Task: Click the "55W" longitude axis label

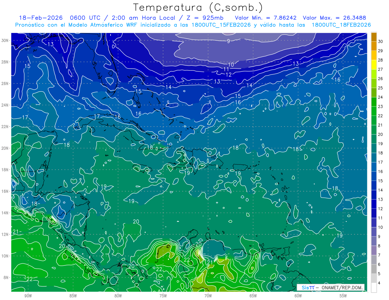Action: (343, 295)
